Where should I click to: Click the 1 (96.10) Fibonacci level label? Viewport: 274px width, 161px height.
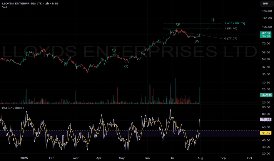point(231,28)
